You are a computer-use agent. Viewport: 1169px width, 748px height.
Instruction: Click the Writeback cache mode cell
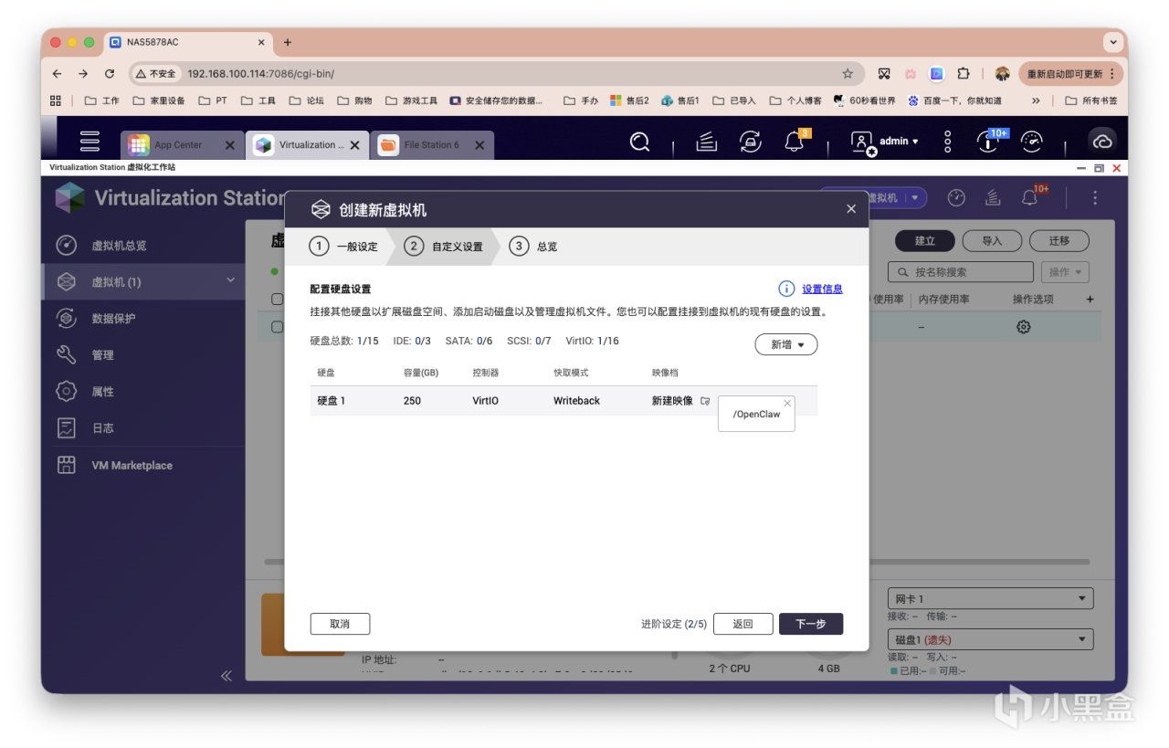tap(576, 401)
